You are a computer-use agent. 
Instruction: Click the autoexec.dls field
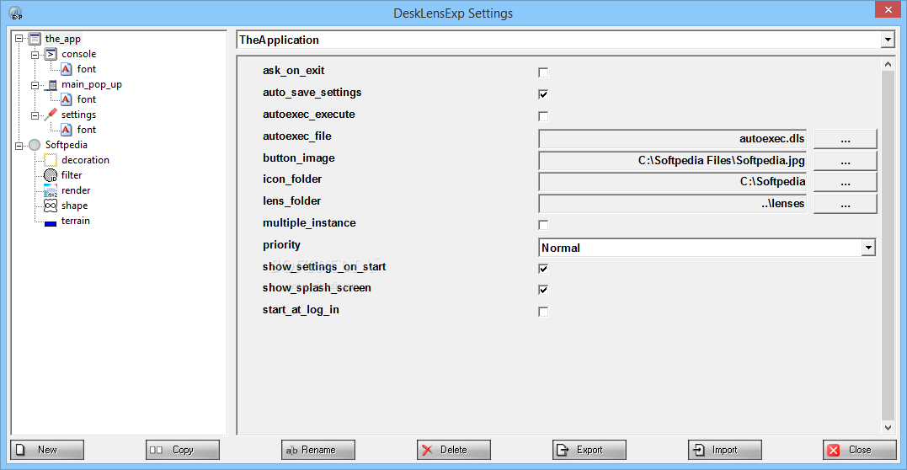point(674,139)
